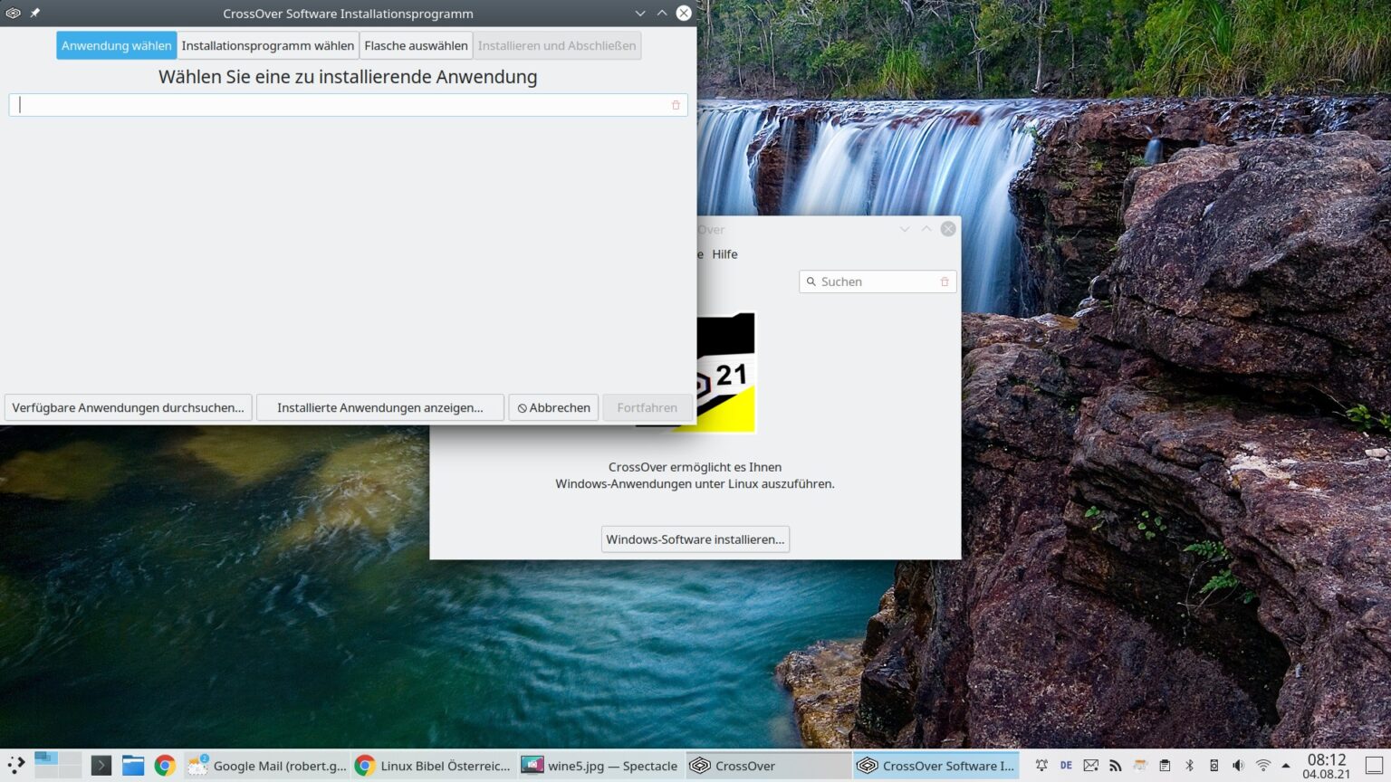This screenshot has height=782, width=1391.
Task: Open the KDE application launcher
Action: [16, 765]
